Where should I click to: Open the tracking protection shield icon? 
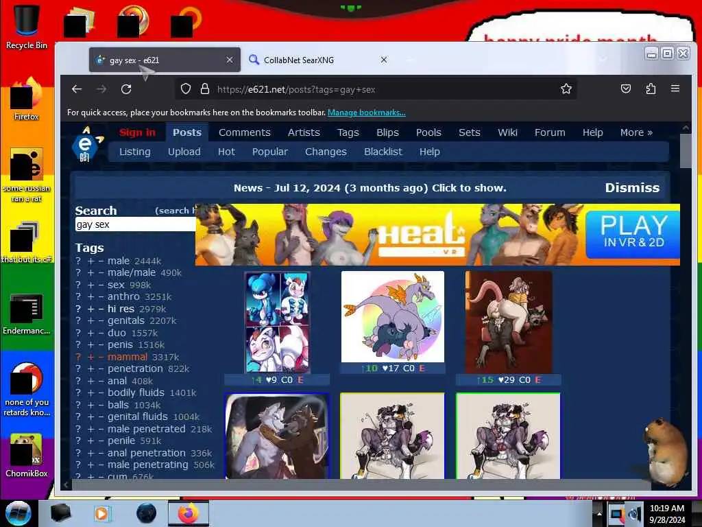186,89
